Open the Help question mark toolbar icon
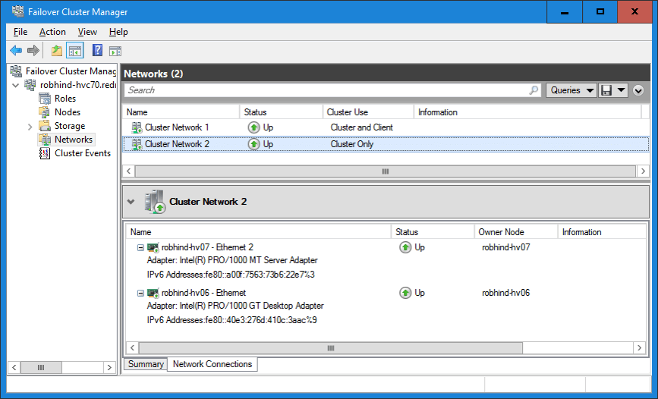This screenshot has height=399, width=658. (x=97, y=50)
